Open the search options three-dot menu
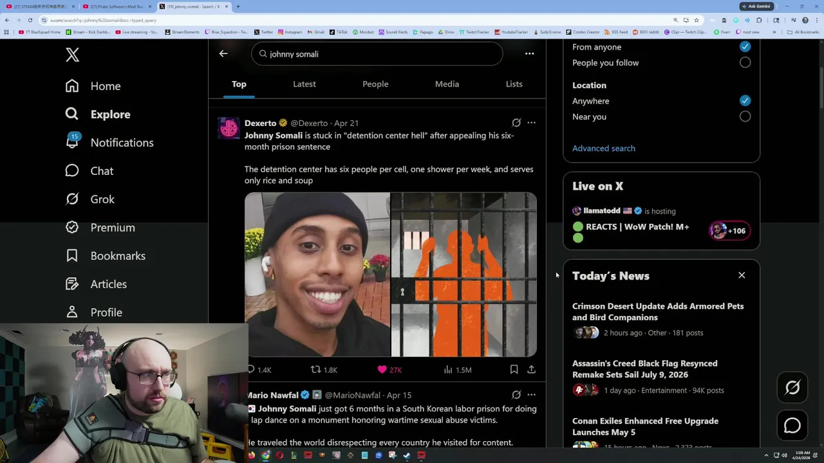Screen dimensions: 824x463 (x=529, y=54)
